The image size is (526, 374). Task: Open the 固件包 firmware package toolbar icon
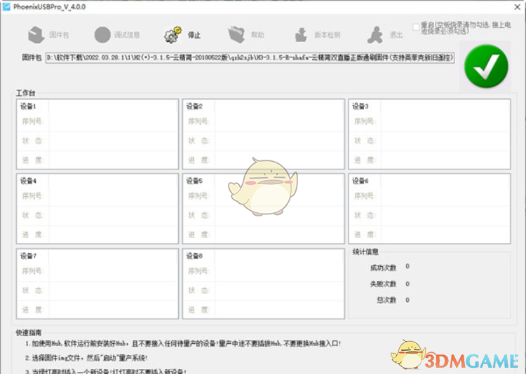pos(36,35)
